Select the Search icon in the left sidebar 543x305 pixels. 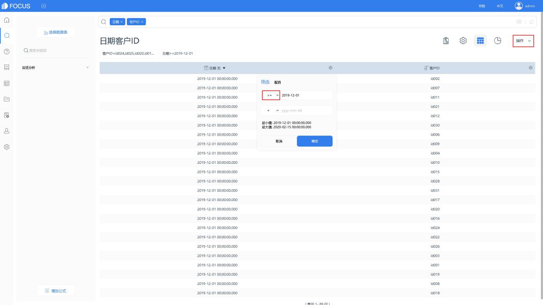pos(6,36)
